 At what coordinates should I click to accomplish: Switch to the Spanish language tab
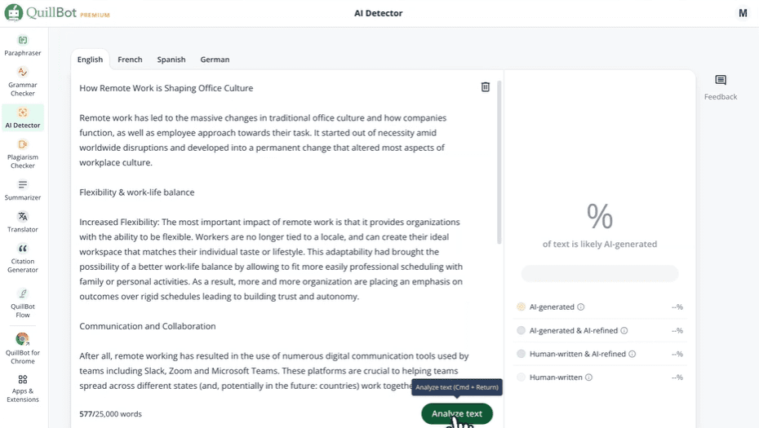coord(171,60)
